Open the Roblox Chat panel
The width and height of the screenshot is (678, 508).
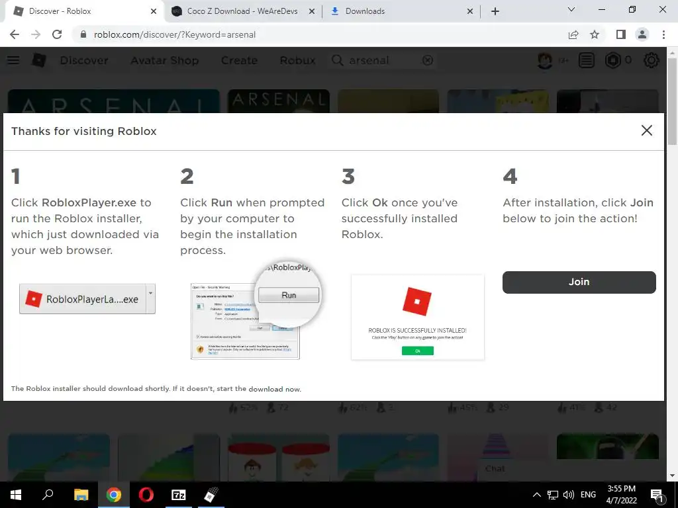click(x=495, y=468)
